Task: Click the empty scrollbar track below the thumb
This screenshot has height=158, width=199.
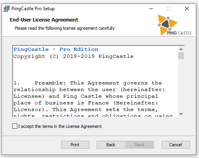Action: 181,85
